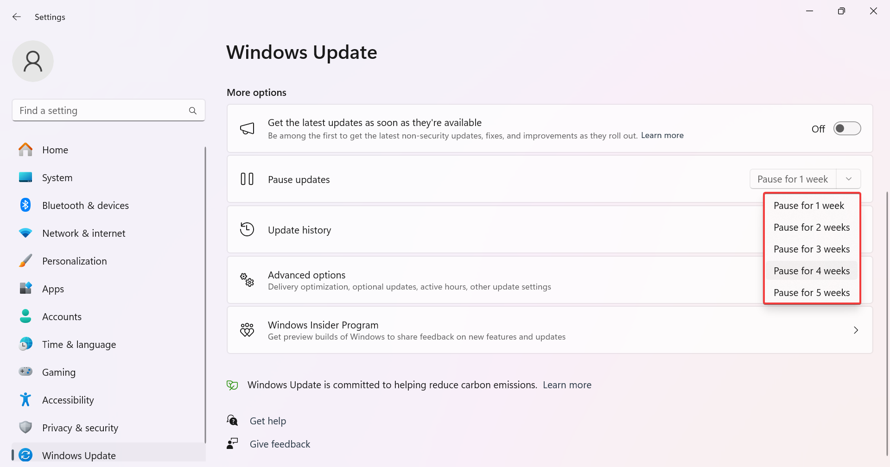Click Pause for 1 week button
This screenshot has height=467, width=890.
(x=793, y=179)
